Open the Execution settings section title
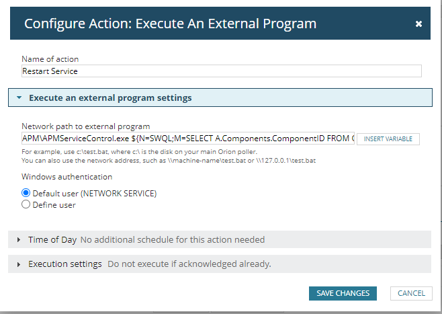 pyautogui.click(x=64, y=265)
